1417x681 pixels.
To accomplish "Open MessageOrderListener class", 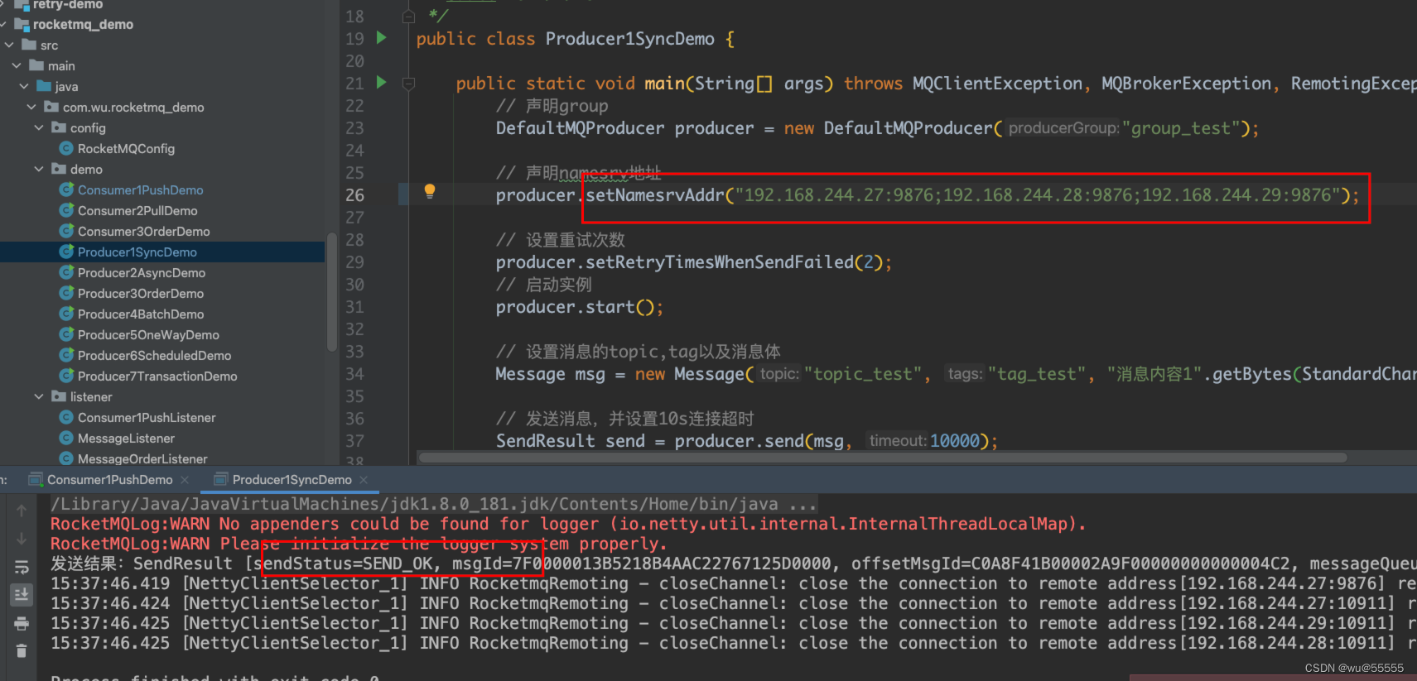I will point(142,459).
